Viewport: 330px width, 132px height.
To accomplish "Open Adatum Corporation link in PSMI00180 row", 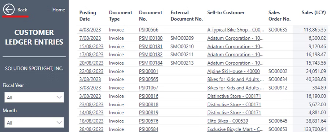I will click(x=235, y=38).
